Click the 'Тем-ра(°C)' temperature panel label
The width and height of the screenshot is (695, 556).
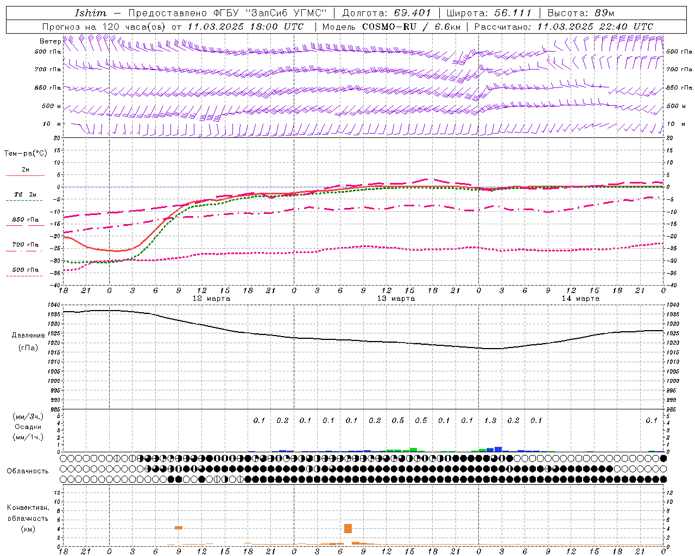click(26, 154)
